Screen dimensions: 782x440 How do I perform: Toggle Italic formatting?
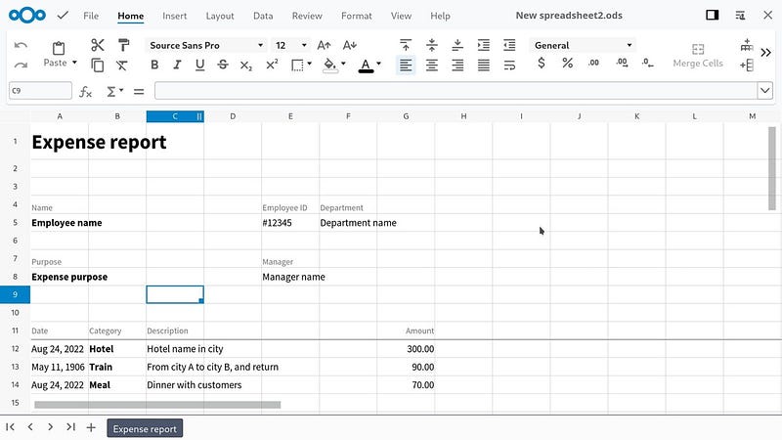tap(177, 65)
